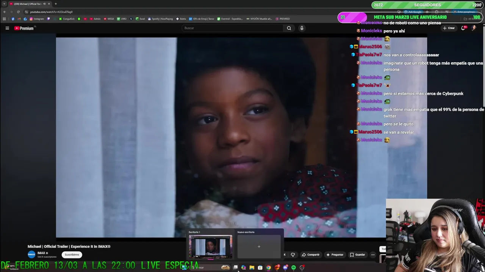Open the more actions ellipsis under the video
485x272 pixels.
tap(373, 255)
